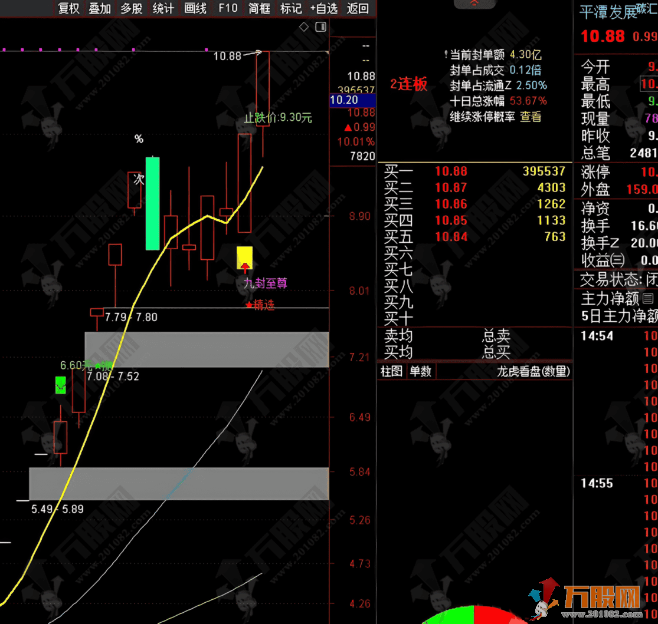
Task: Select the 画线 drawing tool
Action: [x=195, y=9]
